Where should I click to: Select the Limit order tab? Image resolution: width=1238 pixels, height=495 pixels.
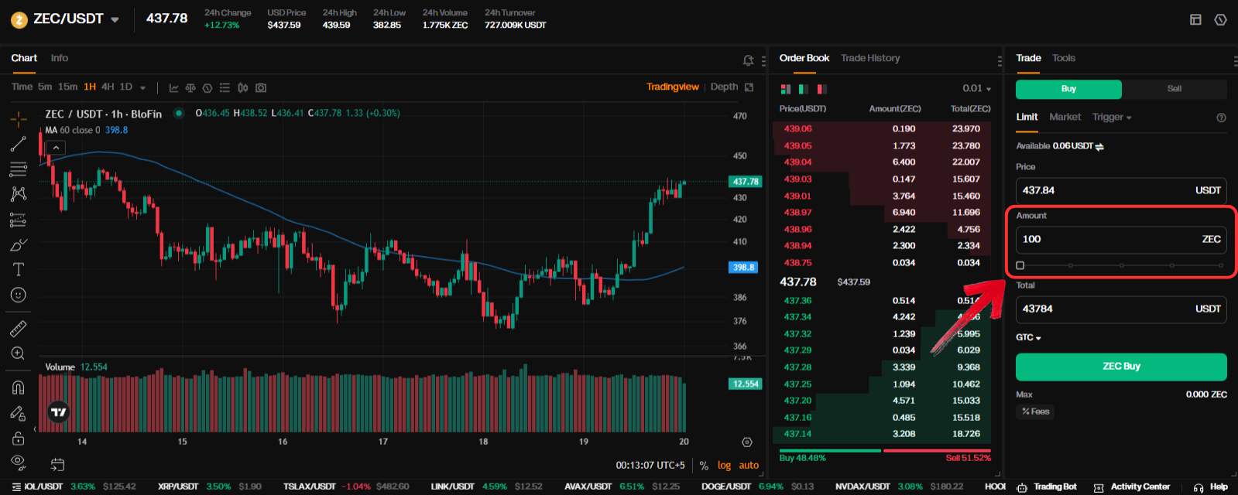click(x=1027, y=117)
